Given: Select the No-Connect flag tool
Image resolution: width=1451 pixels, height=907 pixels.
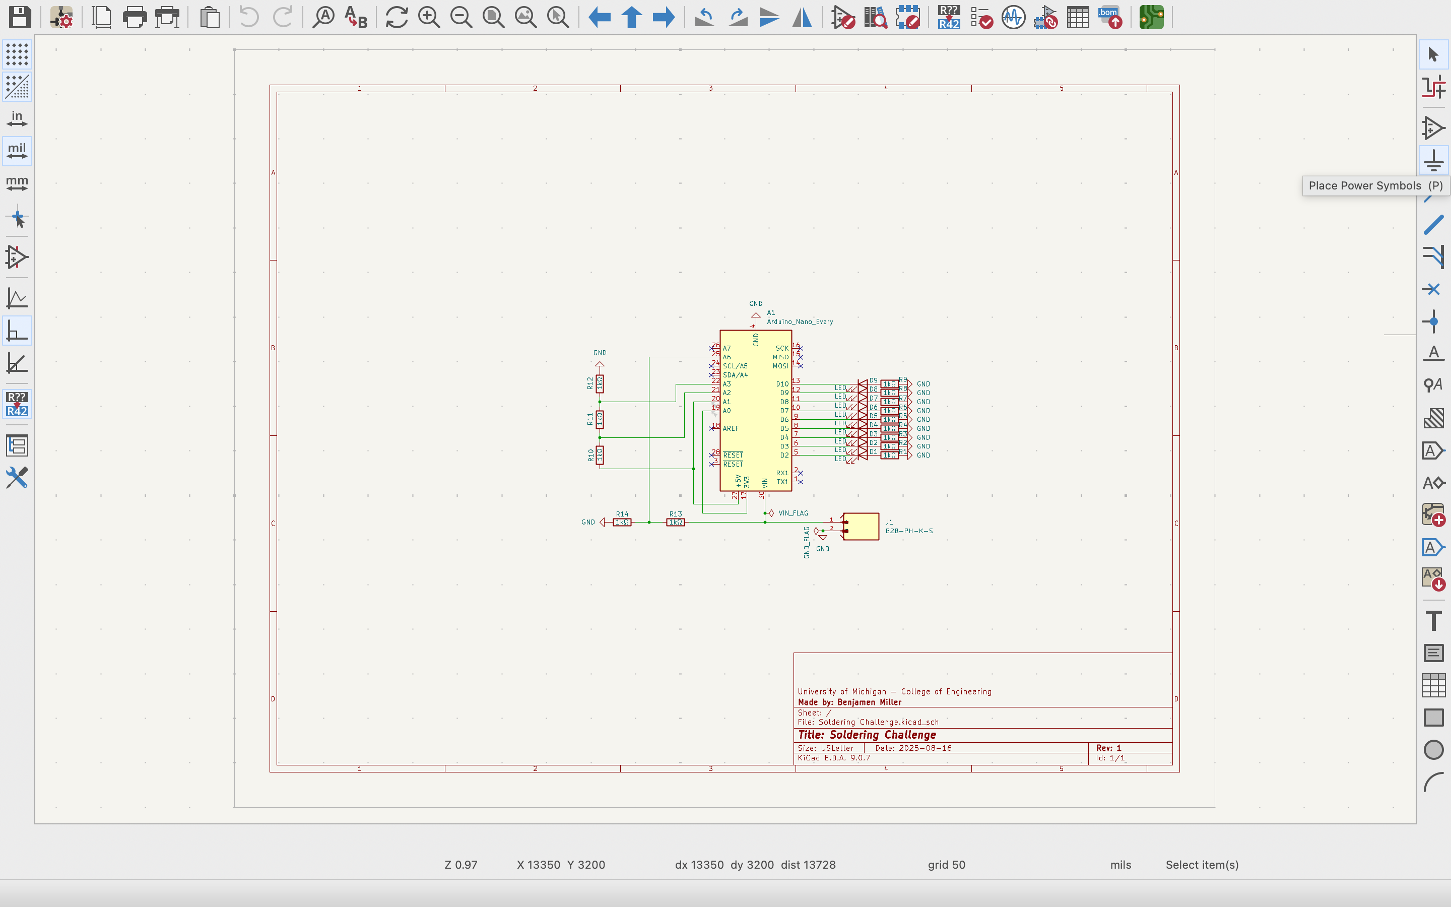Looking at the screenshot, I should tap(1433, 289).
